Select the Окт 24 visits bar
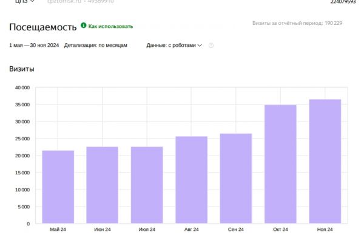 (280, 164)
